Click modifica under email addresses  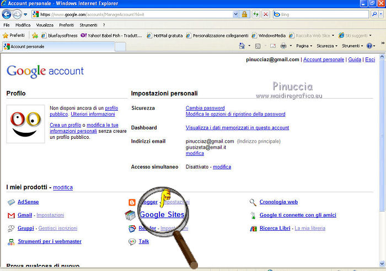point(195,153)
